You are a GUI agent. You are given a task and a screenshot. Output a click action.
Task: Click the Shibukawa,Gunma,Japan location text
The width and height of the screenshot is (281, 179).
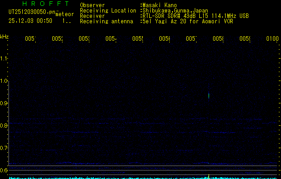(175, 11)
